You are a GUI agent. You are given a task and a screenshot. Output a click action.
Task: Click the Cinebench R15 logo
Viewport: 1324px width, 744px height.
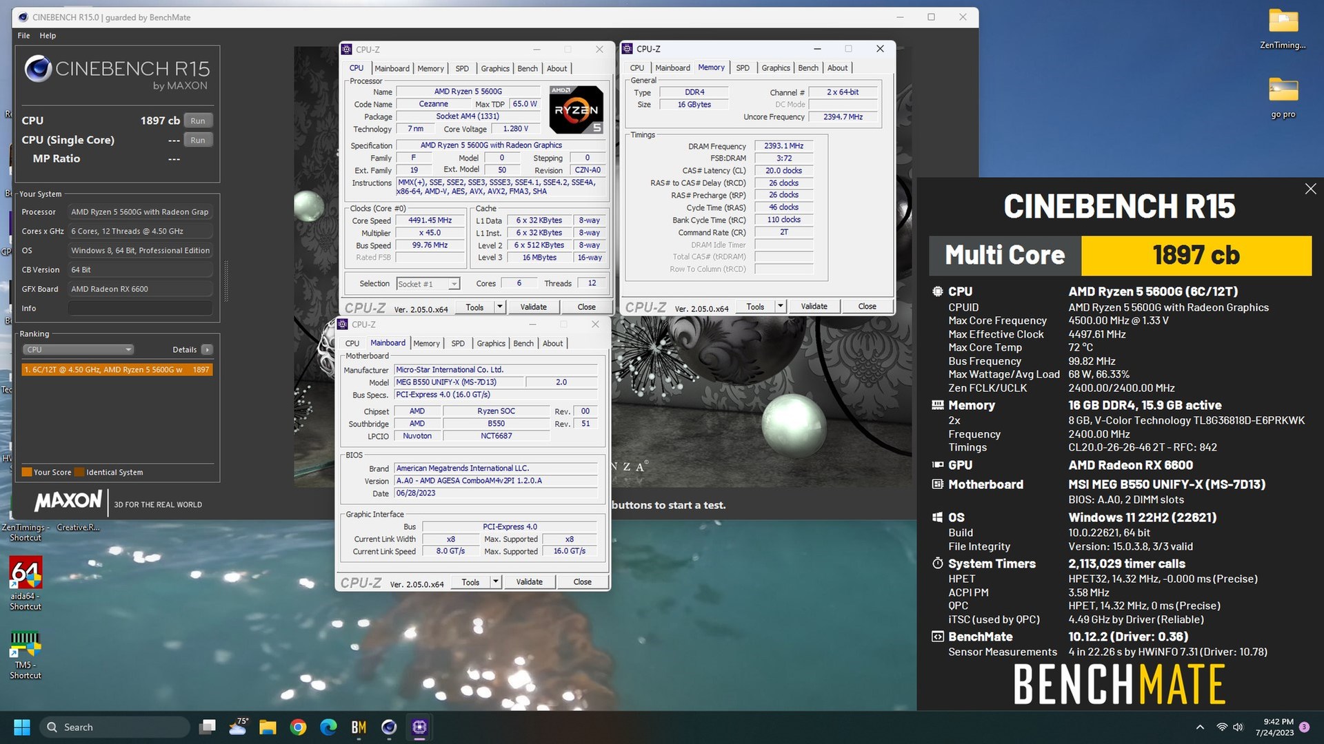click(117, 73)
